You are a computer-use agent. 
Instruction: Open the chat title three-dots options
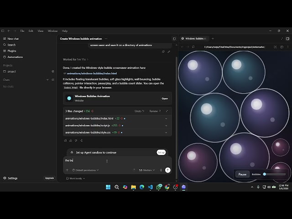tap(106, 39)
